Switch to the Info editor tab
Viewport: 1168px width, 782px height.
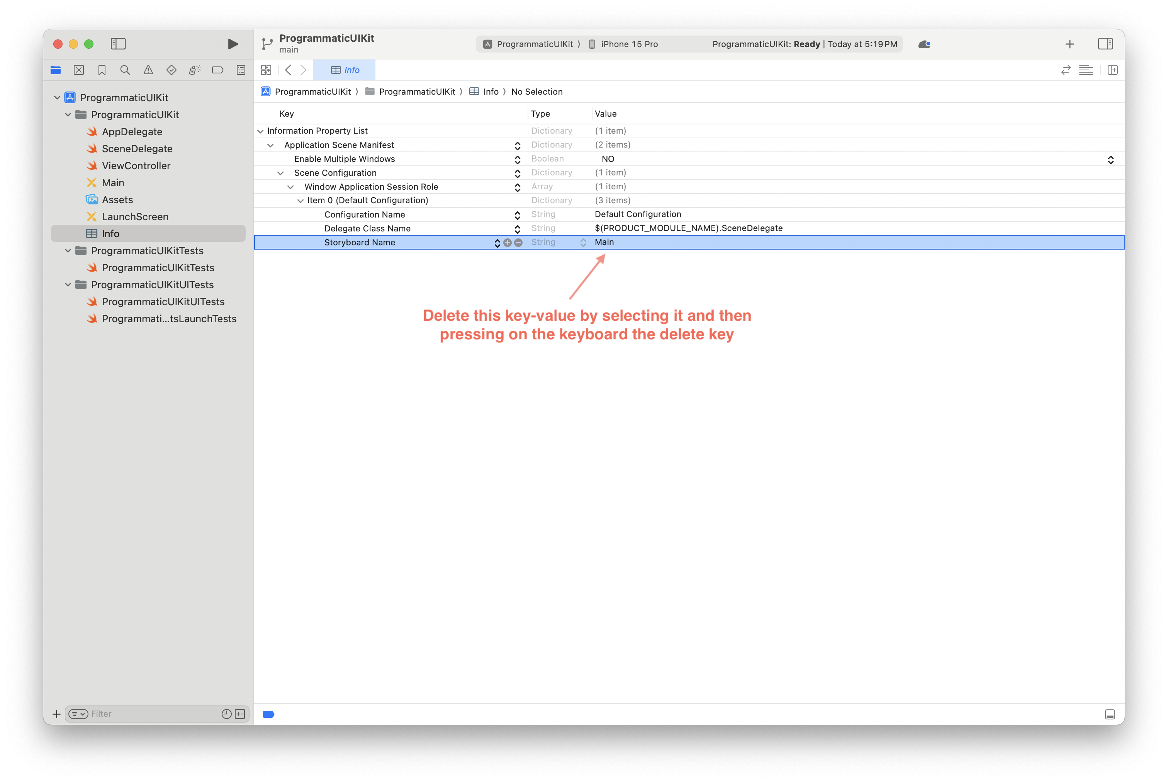click(344, 70)
